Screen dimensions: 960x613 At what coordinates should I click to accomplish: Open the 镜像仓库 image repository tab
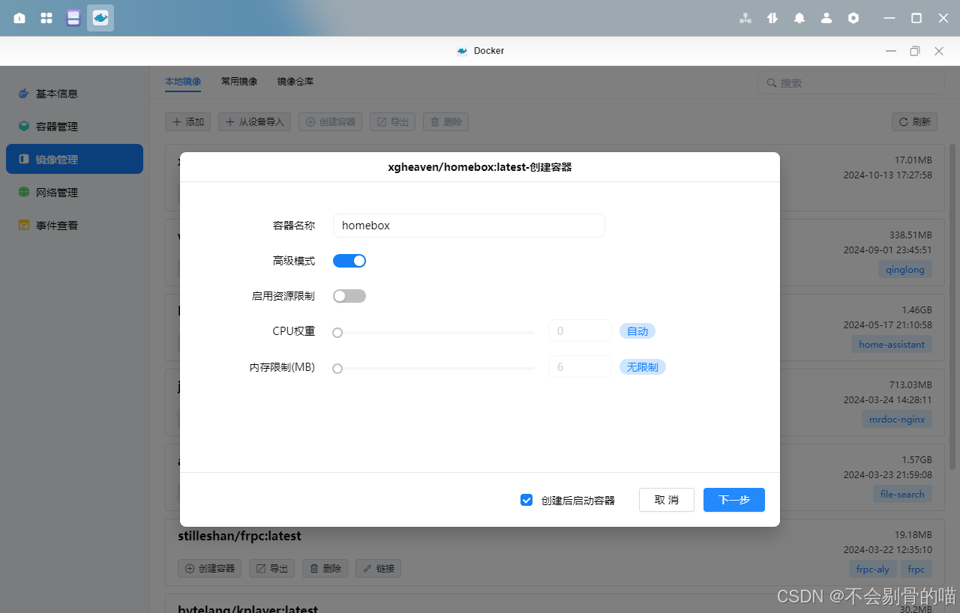pos(295,81)
